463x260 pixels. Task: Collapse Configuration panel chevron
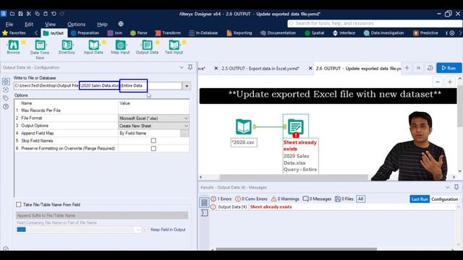click(x=182, y=67)
